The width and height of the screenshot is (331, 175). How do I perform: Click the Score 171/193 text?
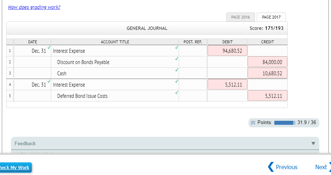tap(266, 28)
